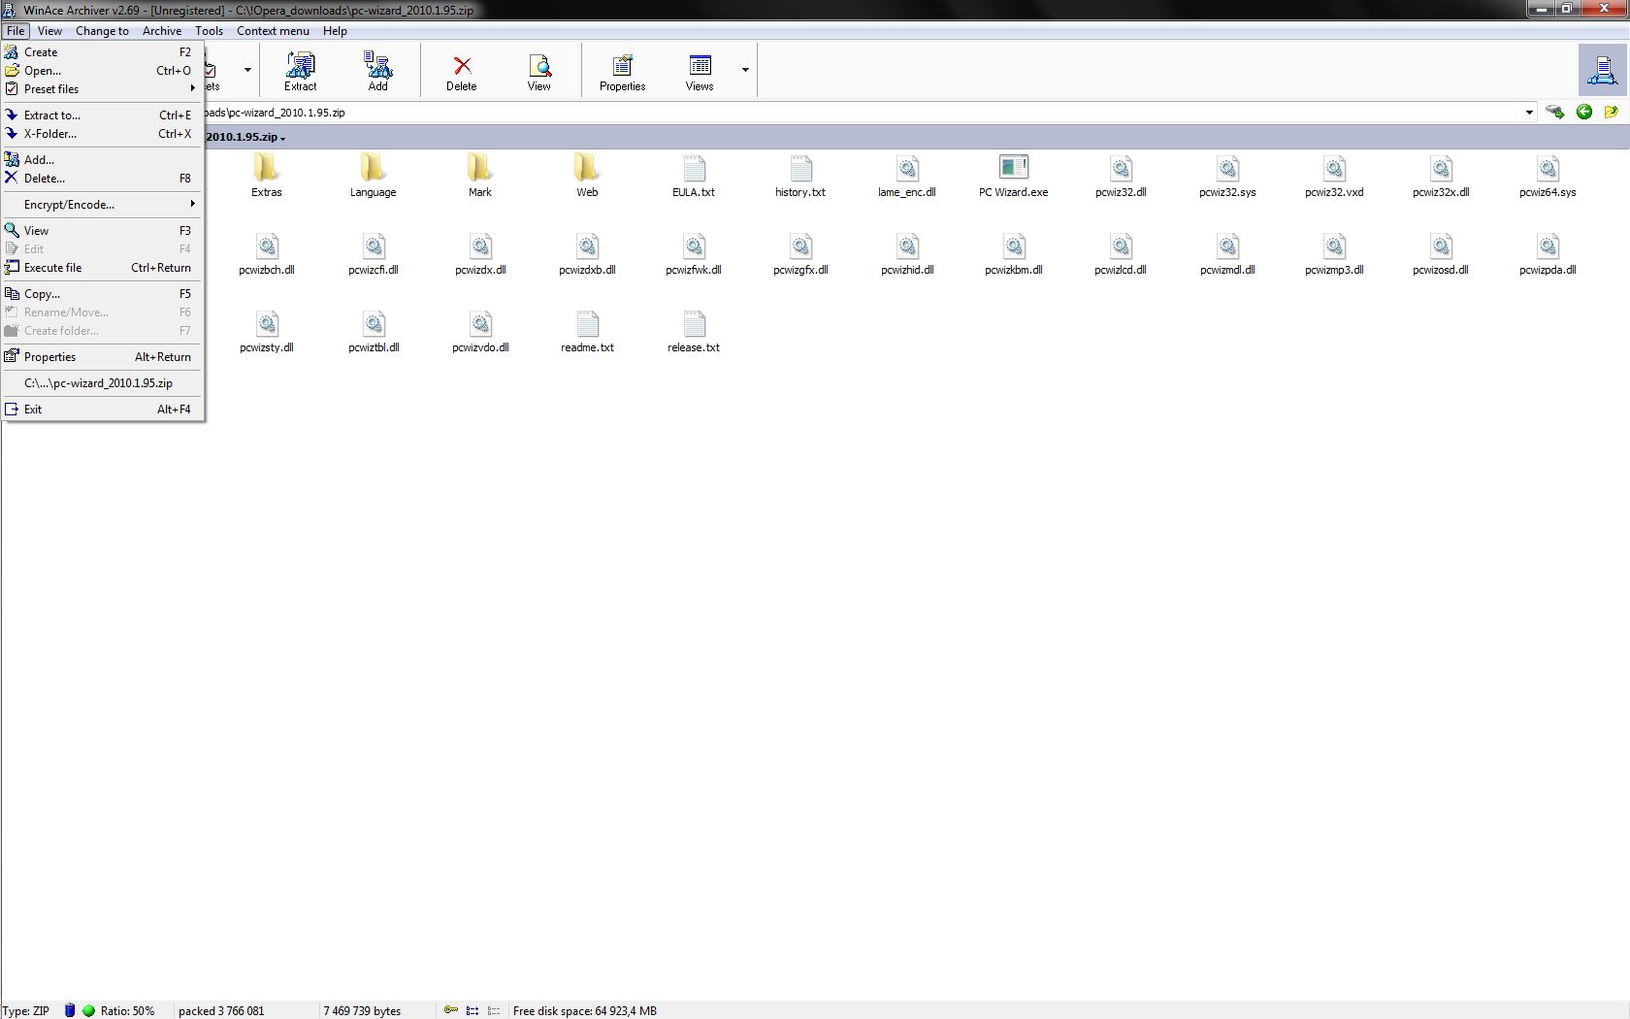Screen dimensions: 1630x1019
Task: Click the change drive icon beside path bar
Action: point(1555,112)
